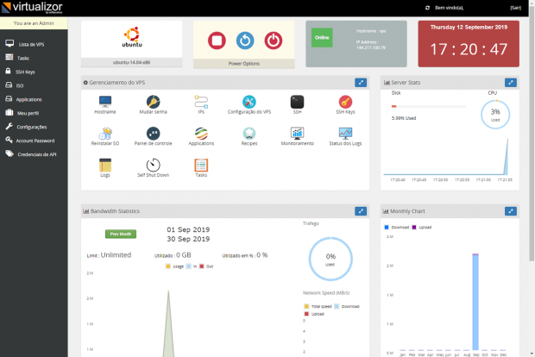Open Tasks in the sidebar
Viewport: 535px width, 357px height.
[x=22, y=58]
